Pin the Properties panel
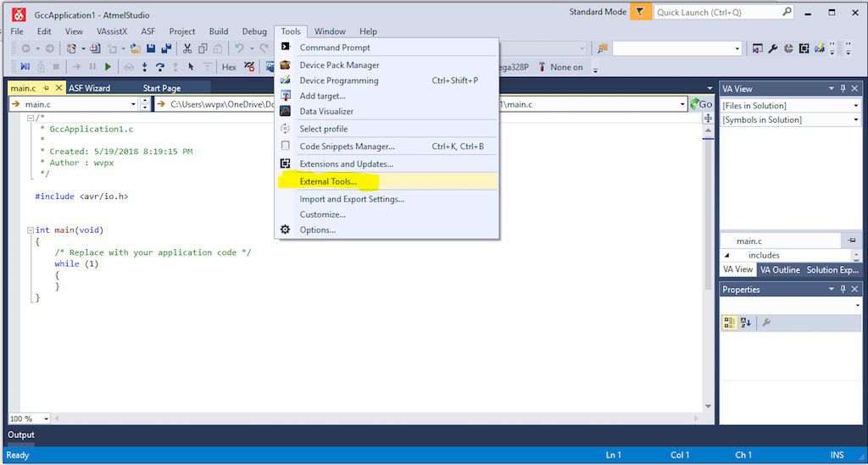 click(x=843, y=289)
